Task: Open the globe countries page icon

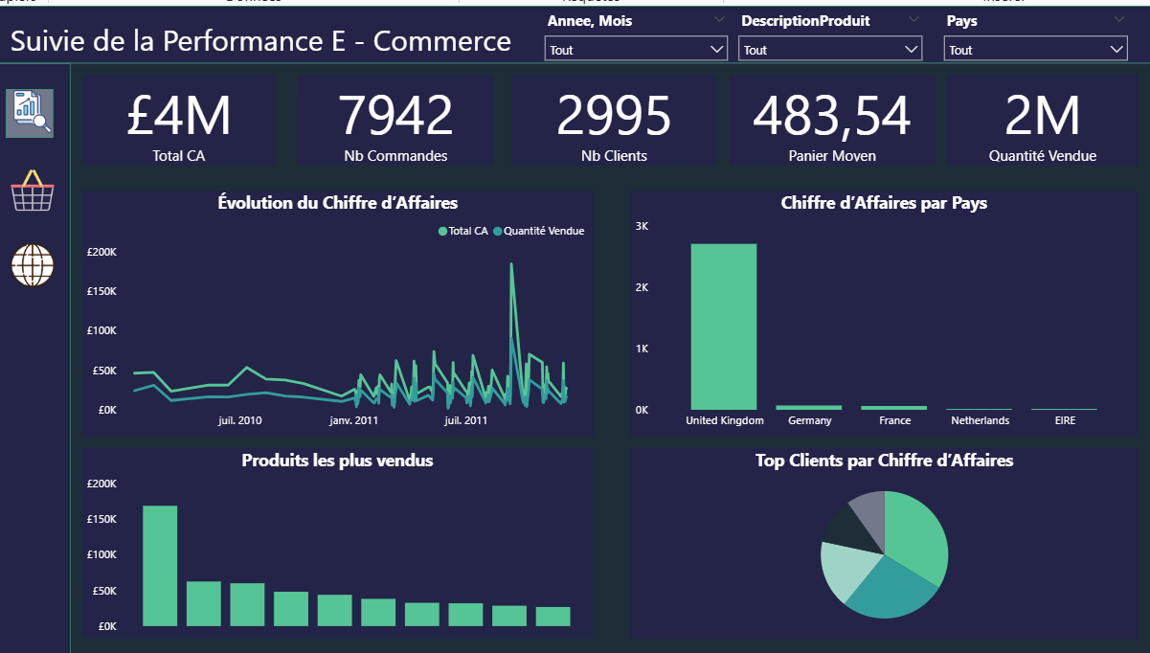Action: tap(32, 265)
